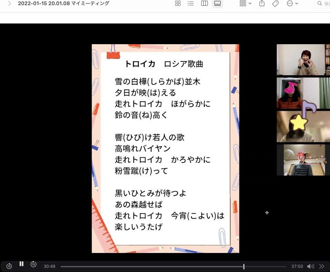The width and height of the screenshot is (330, 272).
Task: Expand additional playback controls chevrons
Action: [322, 266]
